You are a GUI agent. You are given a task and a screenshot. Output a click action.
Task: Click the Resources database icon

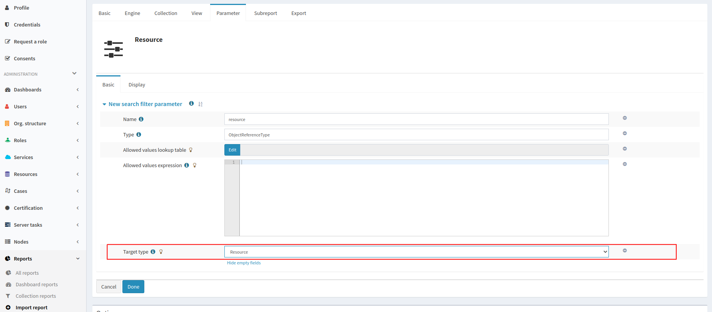[7, 174]
